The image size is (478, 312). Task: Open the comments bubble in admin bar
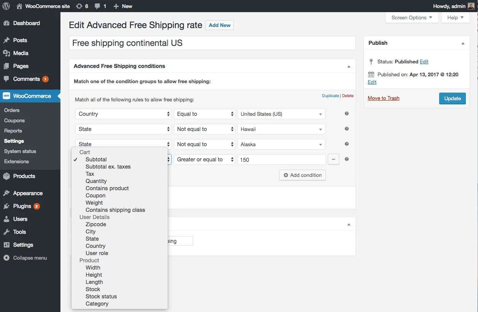pos(100,6)
